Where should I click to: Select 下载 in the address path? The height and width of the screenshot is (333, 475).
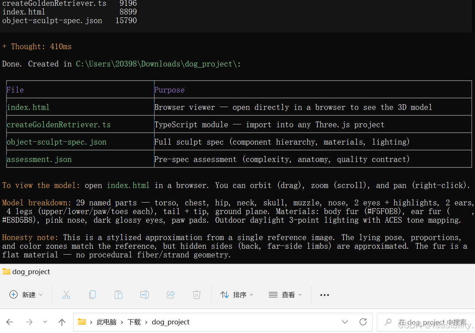(134, 322)
